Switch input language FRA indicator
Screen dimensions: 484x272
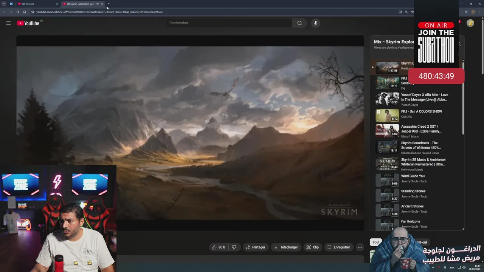[452, 267]
